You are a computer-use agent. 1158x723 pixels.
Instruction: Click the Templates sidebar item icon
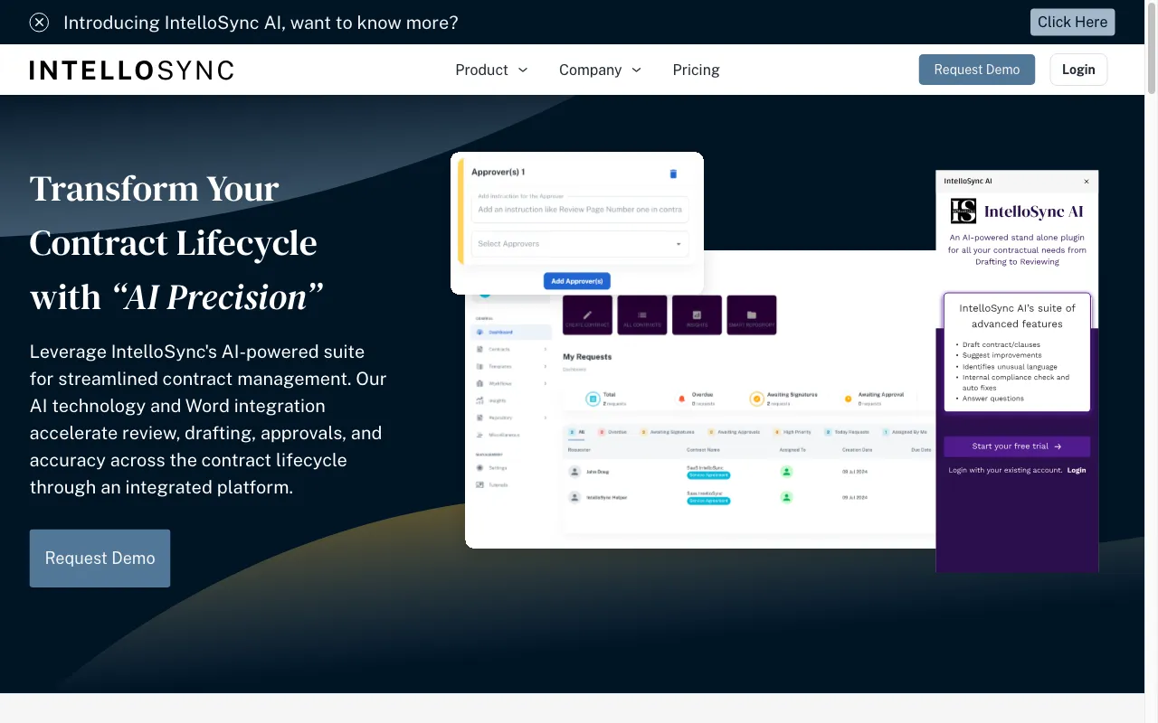[479, 366]
